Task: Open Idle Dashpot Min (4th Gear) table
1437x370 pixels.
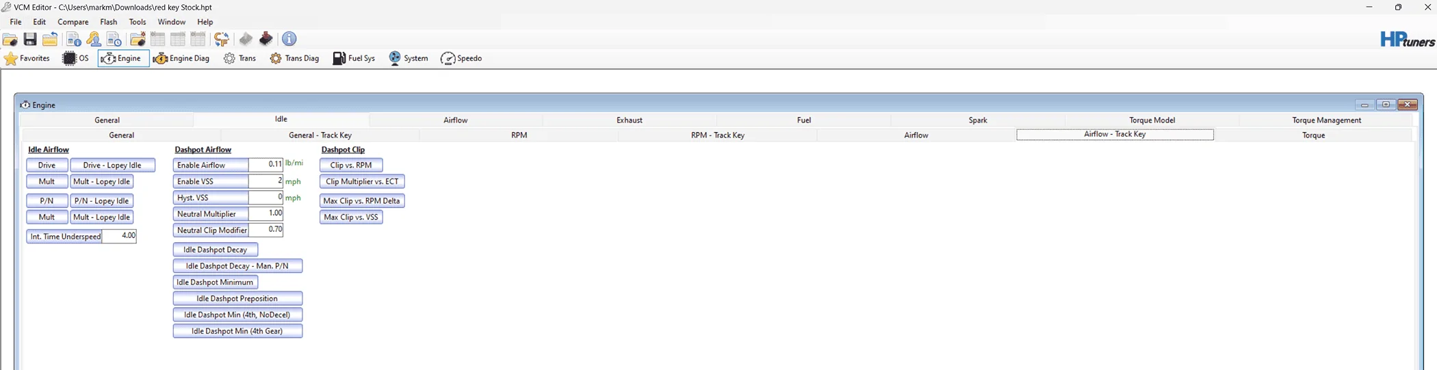Action: (237, 332)
